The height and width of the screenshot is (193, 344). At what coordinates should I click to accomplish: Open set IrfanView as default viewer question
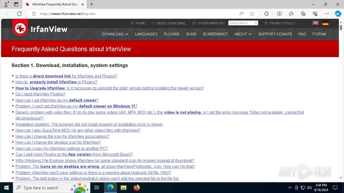pyautogui.click(x=57, y=100)
